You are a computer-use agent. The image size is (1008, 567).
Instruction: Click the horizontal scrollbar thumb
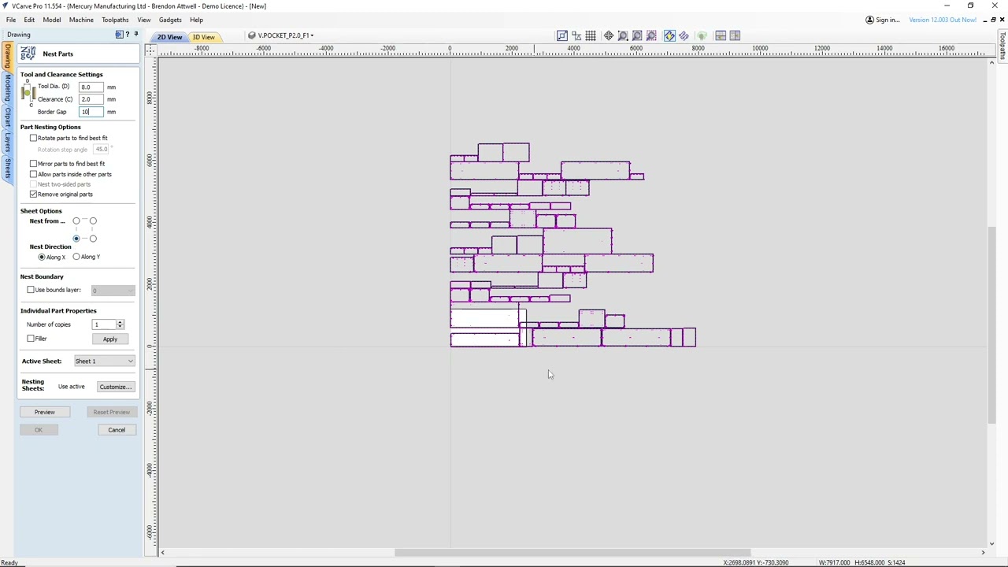pyautogui.click(x=573, y=553)
